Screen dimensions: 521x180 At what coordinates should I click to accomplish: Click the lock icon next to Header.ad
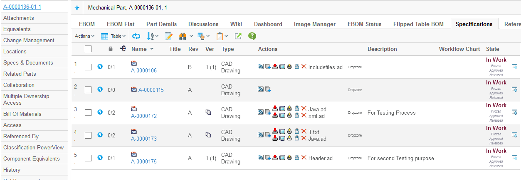pyautogui.click(x=296, y=158)
